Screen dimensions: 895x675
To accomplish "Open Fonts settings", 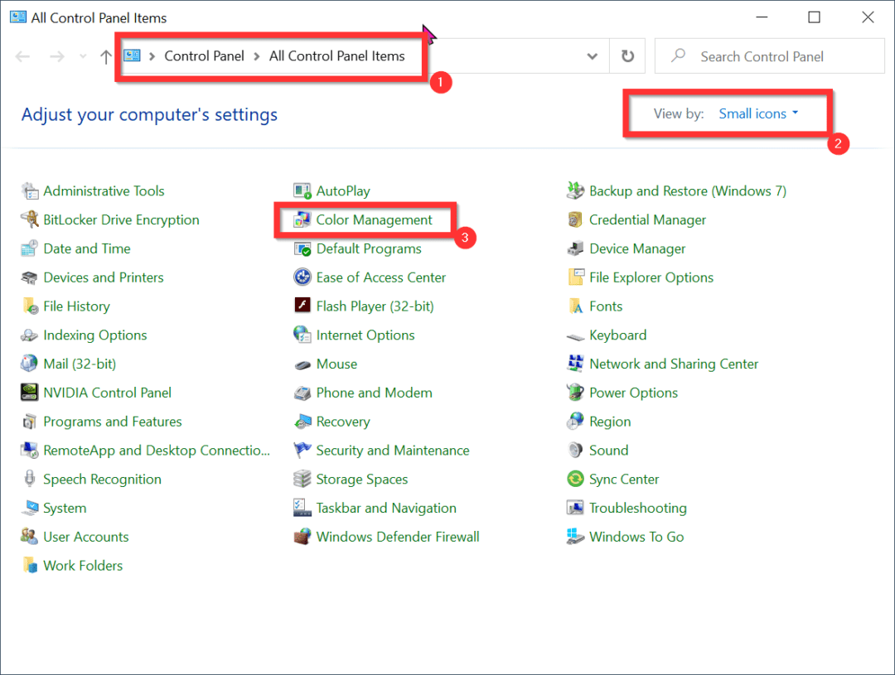I will point(605,306).
